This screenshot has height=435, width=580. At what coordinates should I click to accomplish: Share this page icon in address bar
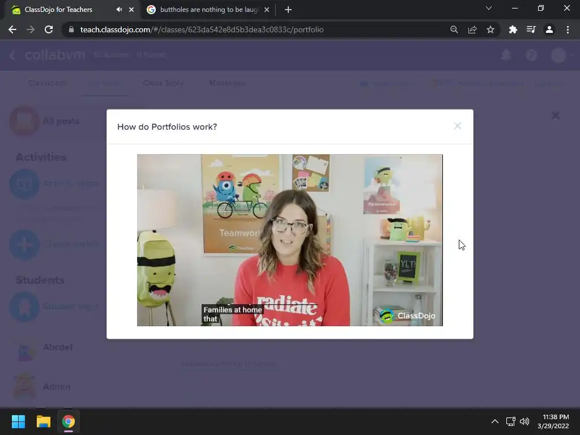(472, 29)
